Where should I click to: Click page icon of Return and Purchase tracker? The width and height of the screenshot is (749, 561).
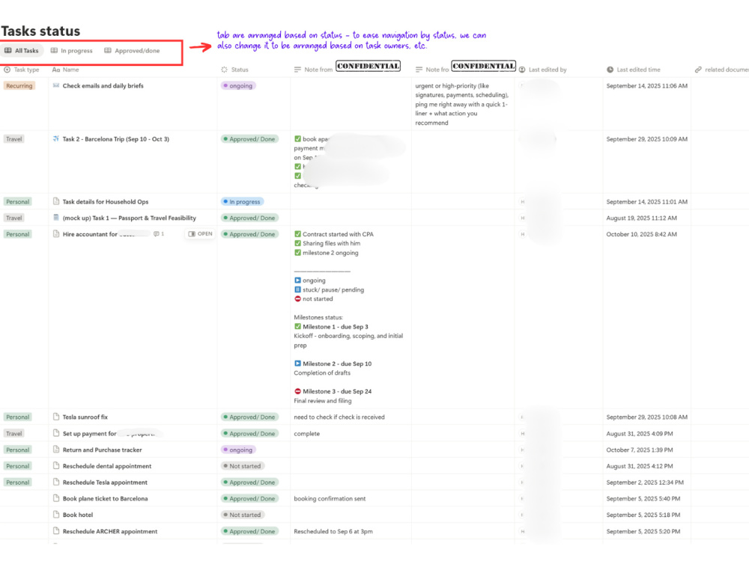[56, 450]
